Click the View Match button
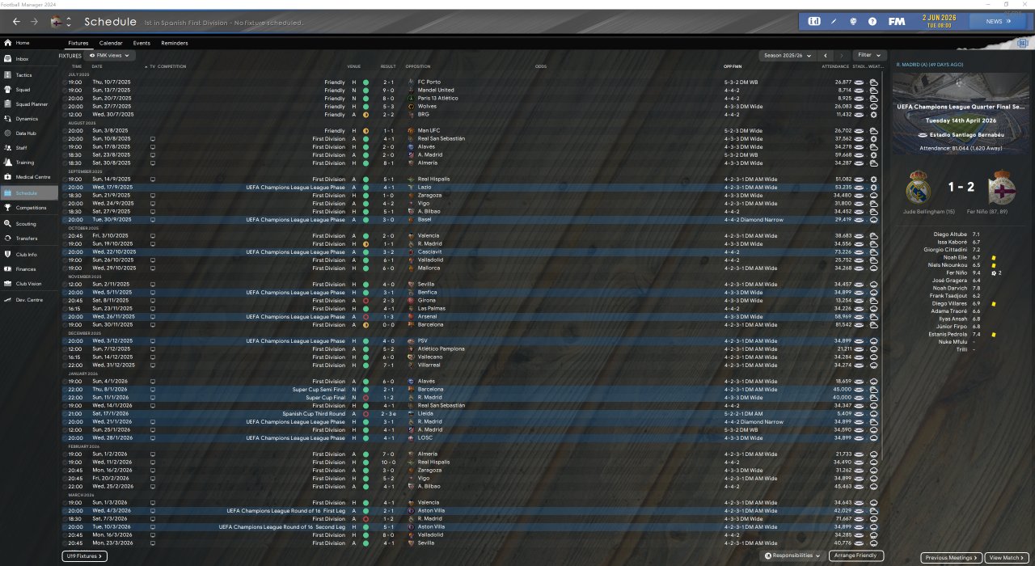The image size is (1035, 566). coord(1006,558)
